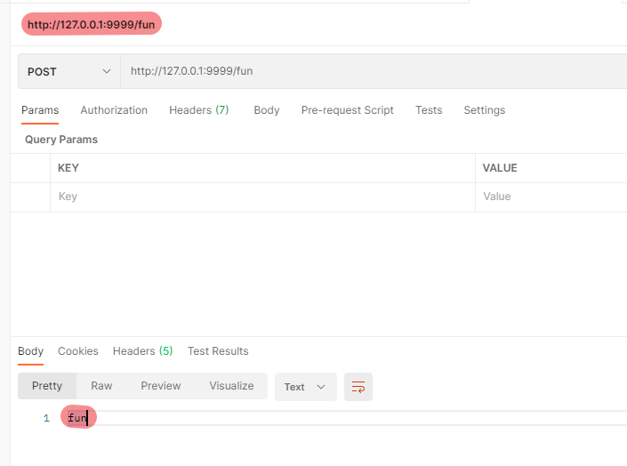Click the KEY column header
The image size is (627, 466).
pos(68,168)
